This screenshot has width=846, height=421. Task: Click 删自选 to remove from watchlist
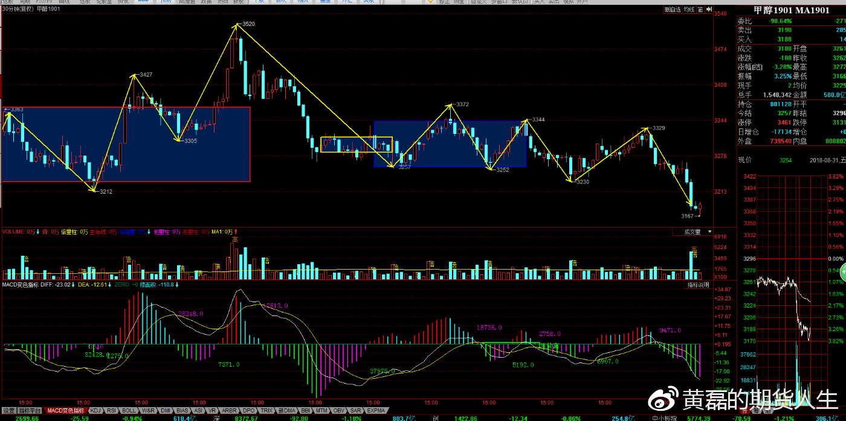pos(673,10)
